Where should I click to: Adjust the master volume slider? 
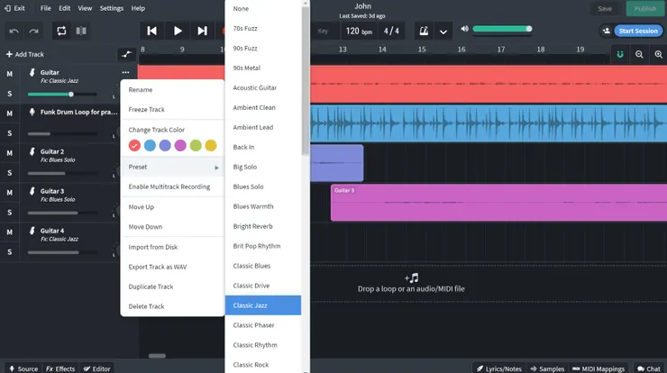point(502,29)
